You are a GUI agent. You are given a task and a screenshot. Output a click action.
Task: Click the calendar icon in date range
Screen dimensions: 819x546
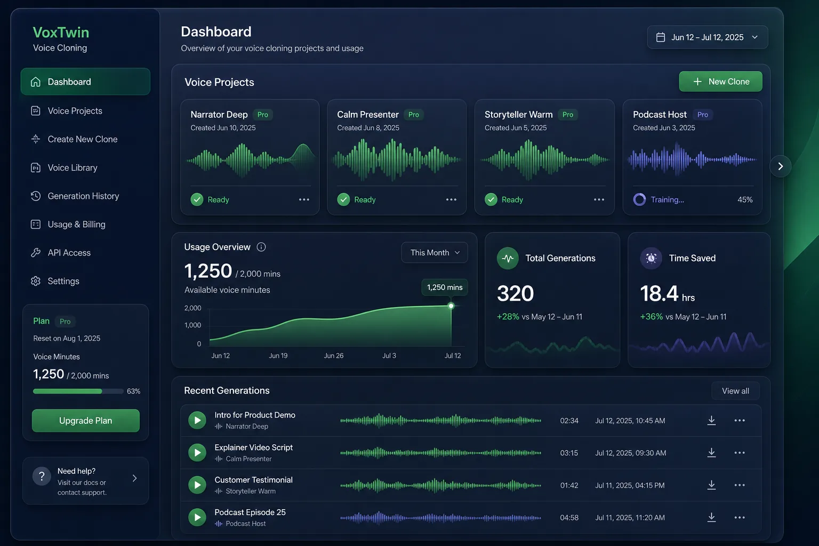click(x=661, y=37)
